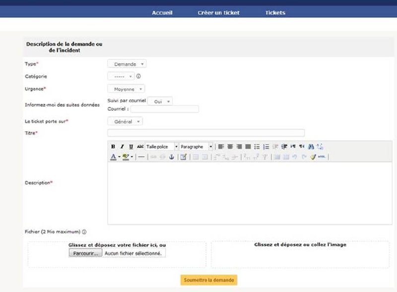
Task: Toggle bold formatting in the editor
Action: (113, 147)
